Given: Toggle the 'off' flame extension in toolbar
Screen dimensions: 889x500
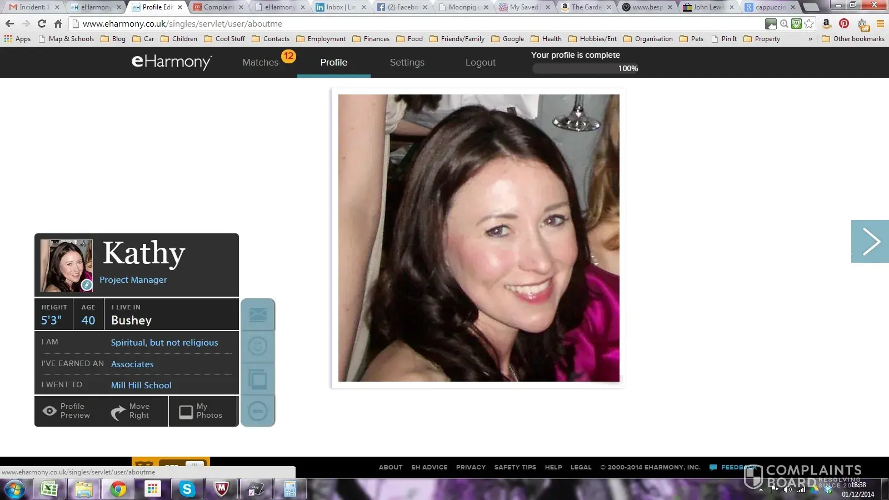Looking at the screenshot, I should (x=863, y=24).
